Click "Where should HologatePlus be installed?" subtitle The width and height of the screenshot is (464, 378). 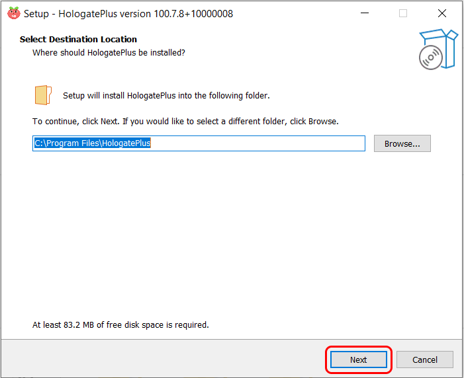coord(109,52)
